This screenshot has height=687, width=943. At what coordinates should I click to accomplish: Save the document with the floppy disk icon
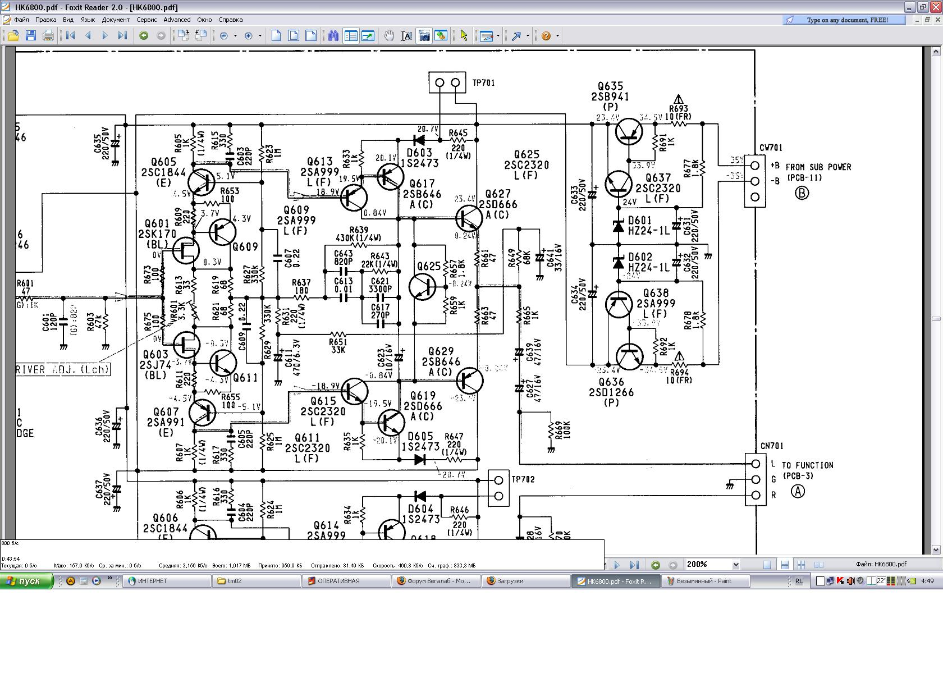[31, 36]
